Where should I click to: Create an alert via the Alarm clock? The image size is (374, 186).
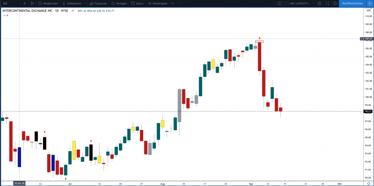(x=133, y=4)
